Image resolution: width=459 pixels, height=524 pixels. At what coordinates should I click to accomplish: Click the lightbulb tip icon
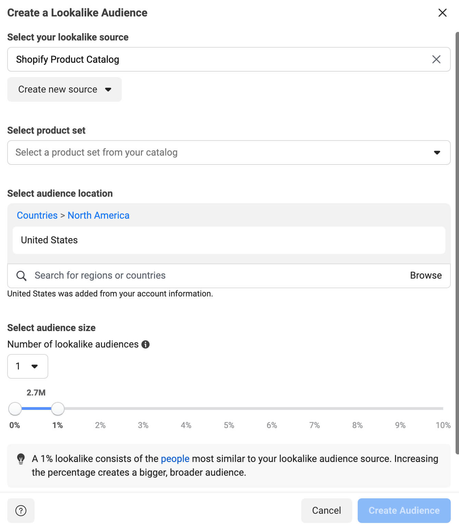click(21, 459)
